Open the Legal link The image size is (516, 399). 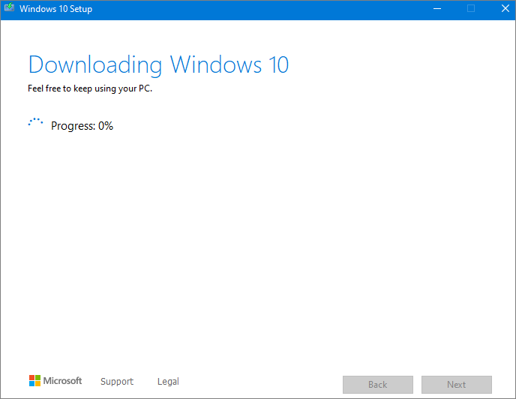click(x=168, y=382)
